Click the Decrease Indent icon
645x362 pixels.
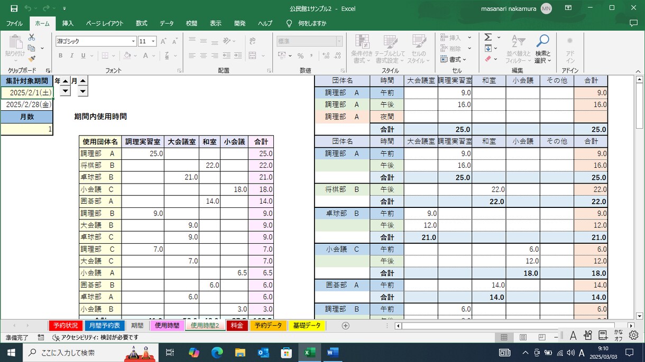(226, 55)
